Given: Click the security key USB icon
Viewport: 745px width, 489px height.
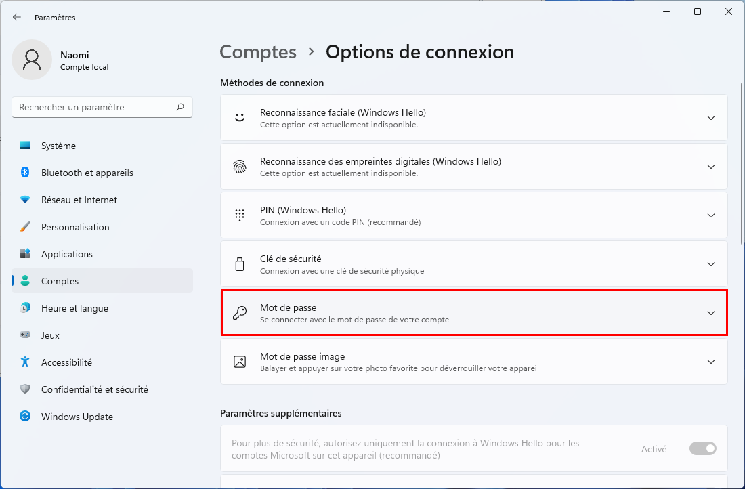Looking at the screenshot, I should [240, 264].
